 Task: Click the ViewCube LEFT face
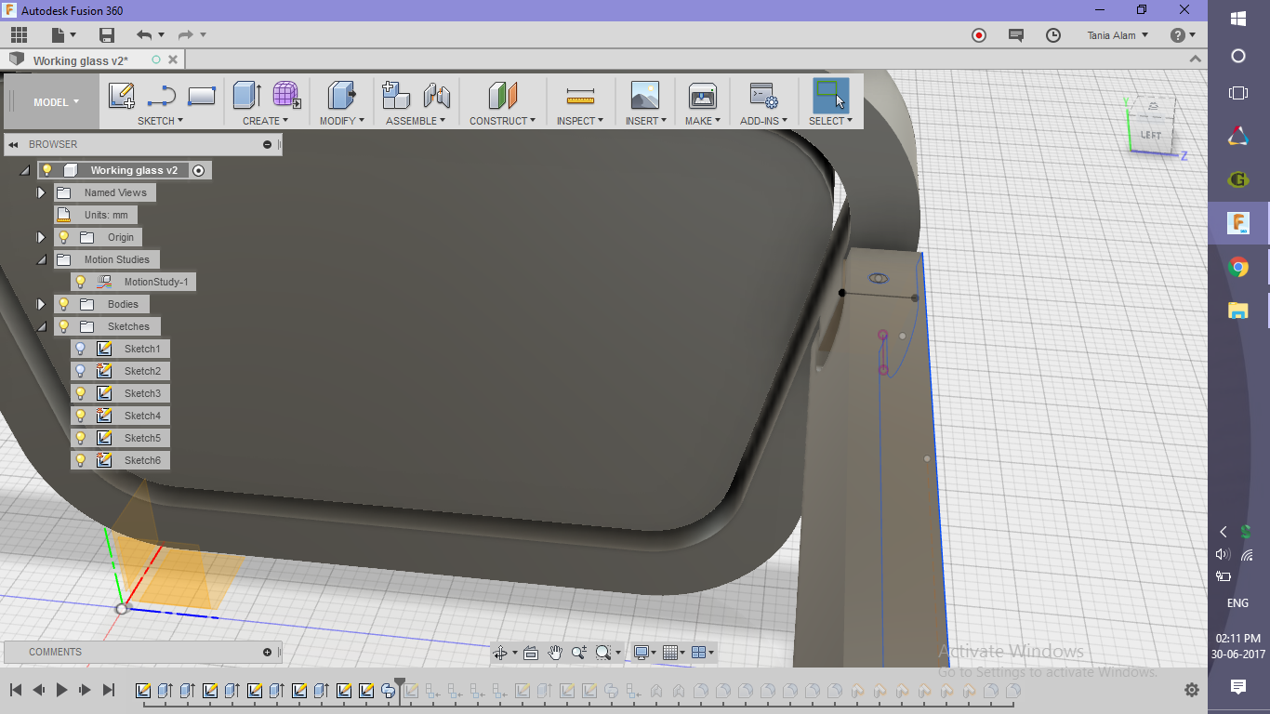1150,136
